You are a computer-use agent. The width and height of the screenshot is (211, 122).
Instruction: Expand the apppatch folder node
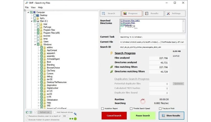38,53
